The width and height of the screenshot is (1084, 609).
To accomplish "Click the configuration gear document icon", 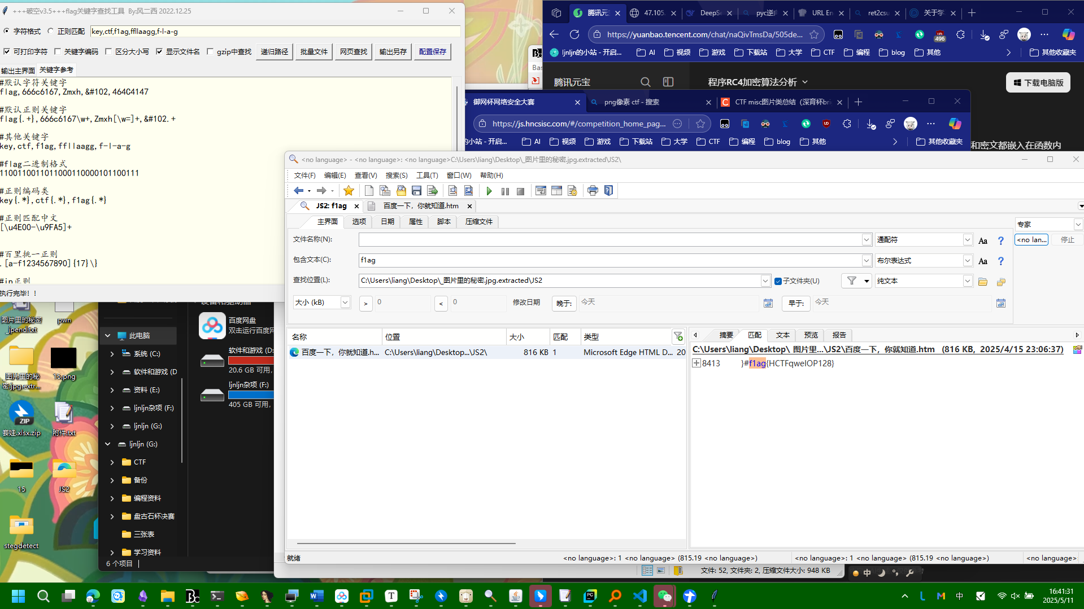I will pyautogui.click(x=572, y=191).
